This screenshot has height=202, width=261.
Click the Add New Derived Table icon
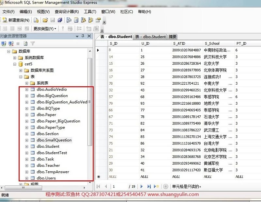(96, 29)
